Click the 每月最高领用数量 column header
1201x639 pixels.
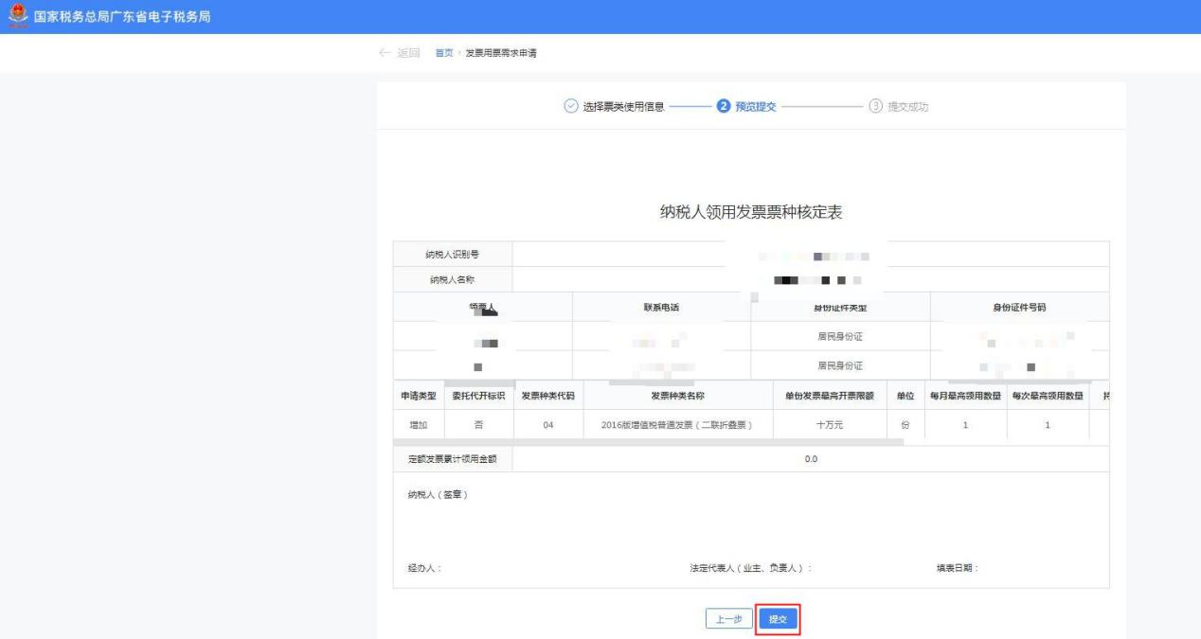965,395
